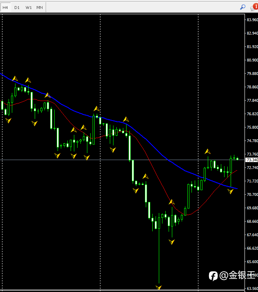Click the 82.940 price scale label
The width and height of the screenshot is (258, 292).
click(252, 33)
